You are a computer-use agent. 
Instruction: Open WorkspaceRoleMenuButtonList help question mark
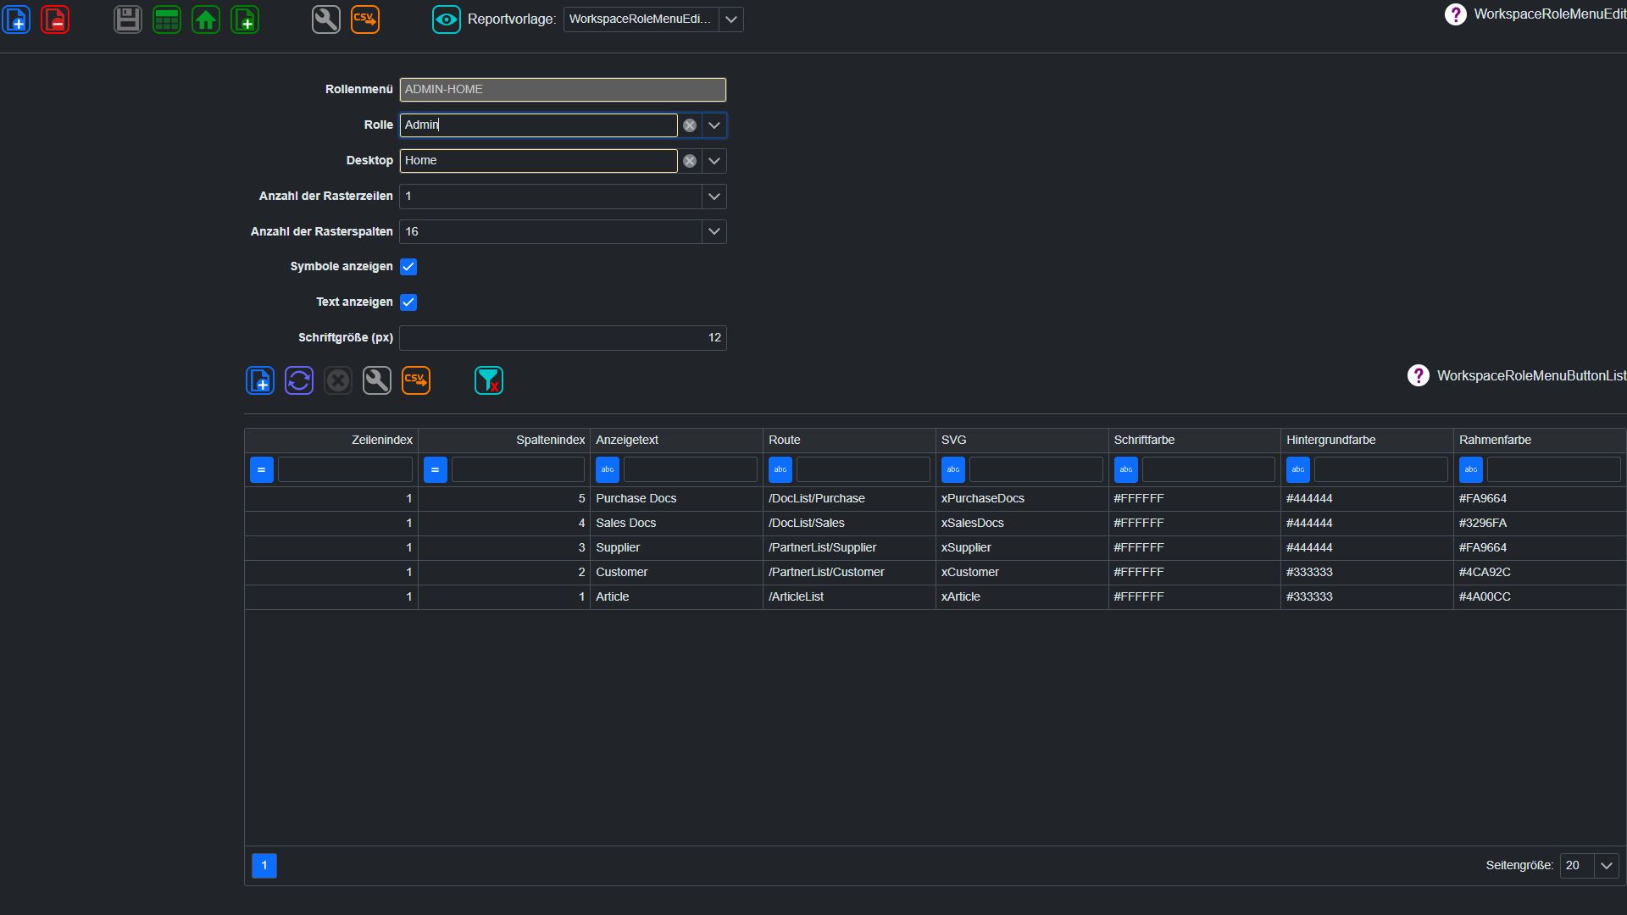click(1419, 375)
